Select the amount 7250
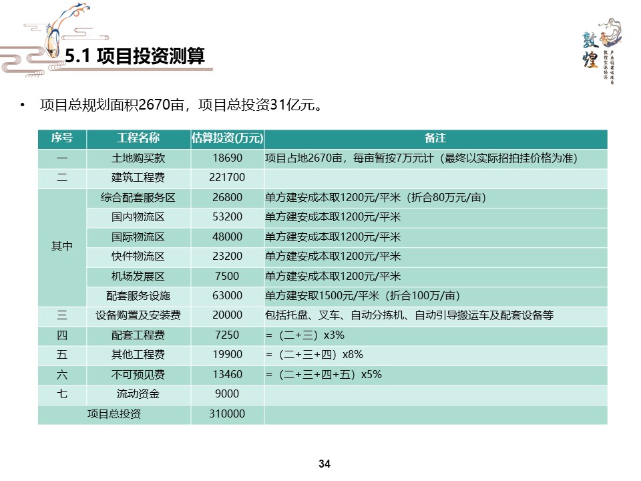 227,335
